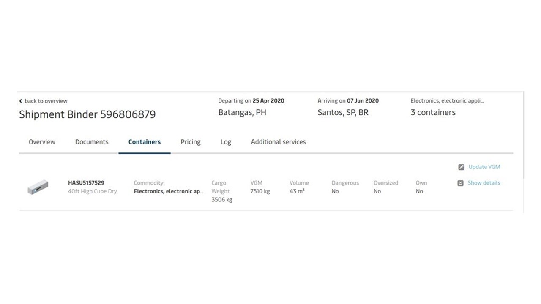Viewport: 541px width, 304px height.
Task: Open the Pricing tab
Action: 190,142
